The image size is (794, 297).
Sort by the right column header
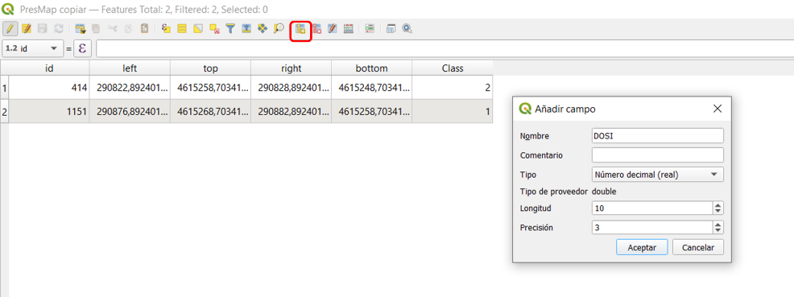[291, 68]
